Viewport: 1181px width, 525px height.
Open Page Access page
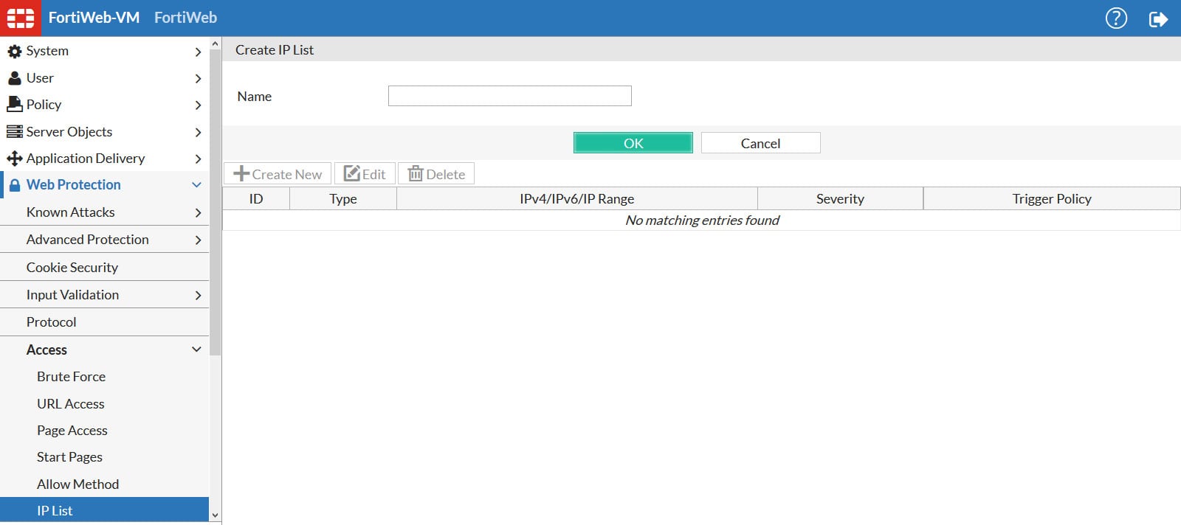[105, 431]
